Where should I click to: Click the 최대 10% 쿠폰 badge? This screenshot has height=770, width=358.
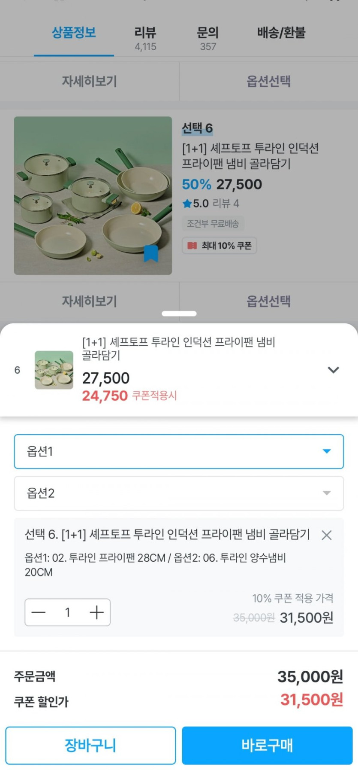[x=220, y=246]
